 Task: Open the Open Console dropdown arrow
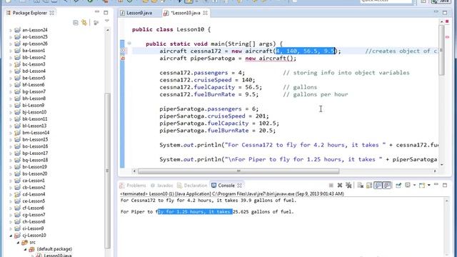(x=428, y=186)
